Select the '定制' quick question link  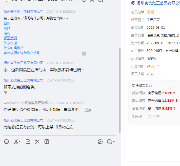click(x=7, y=33)
